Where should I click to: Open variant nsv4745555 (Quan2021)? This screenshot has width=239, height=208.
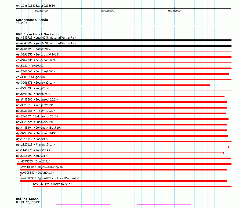point(33,161)
